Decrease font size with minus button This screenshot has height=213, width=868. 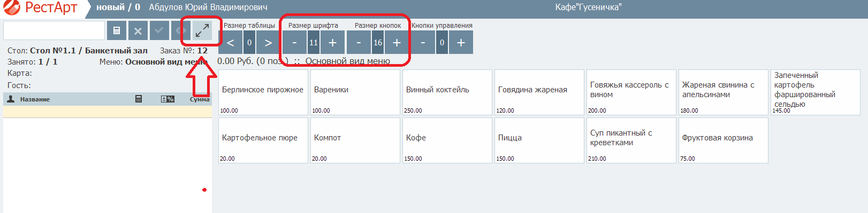[295, 43]
